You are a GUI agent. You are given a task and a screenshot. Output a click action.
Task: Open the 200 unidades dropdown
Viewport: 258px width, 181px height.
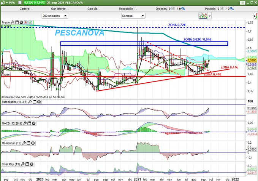(55, 16)
